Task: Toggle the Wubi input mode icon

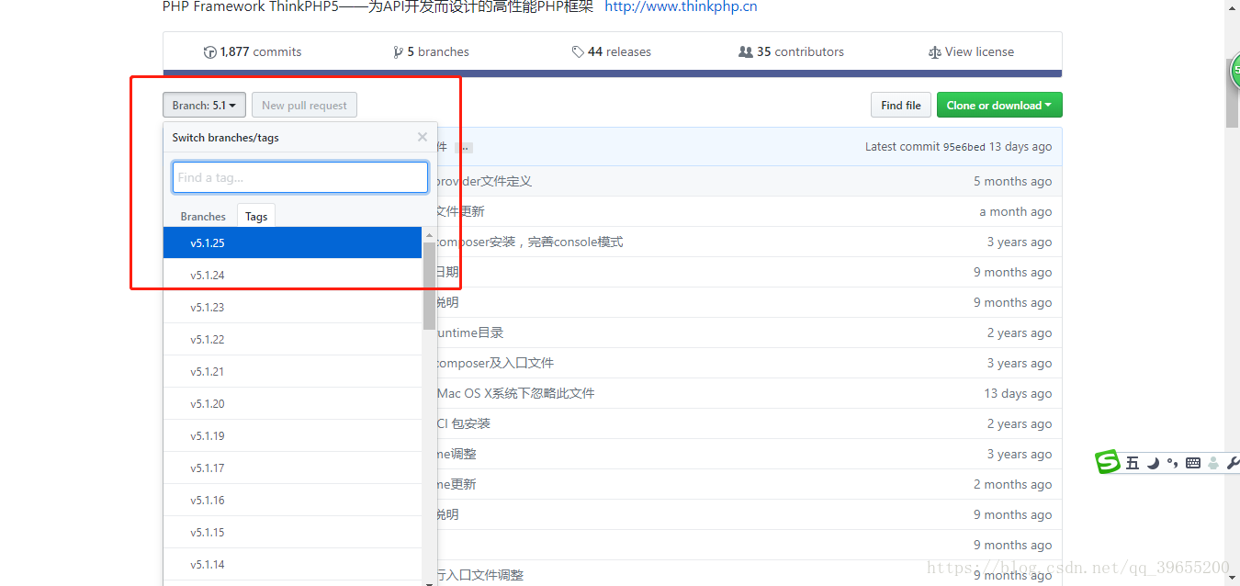Action: point(1133,463)
